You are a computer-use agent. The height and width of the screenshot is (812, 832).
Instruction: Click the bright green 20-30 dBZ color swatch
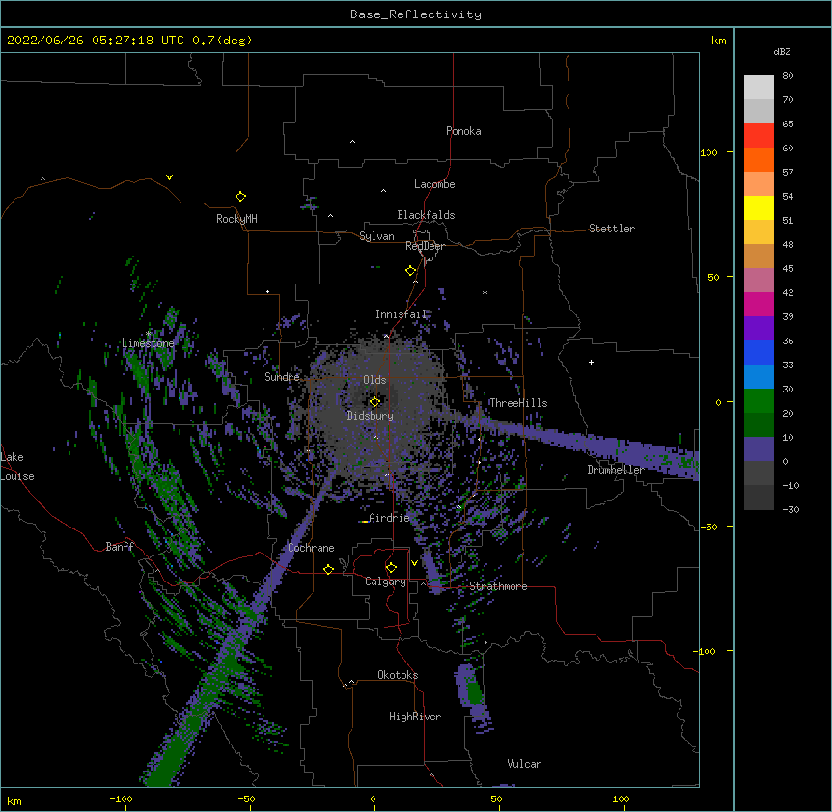click(x=759, y=401)
